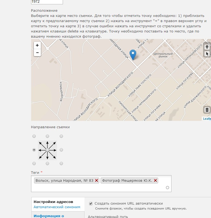Remove the 'Фотограф Мещеряков Ю.К.' tag
Screen dimensions: 211x218
[155, 180]
